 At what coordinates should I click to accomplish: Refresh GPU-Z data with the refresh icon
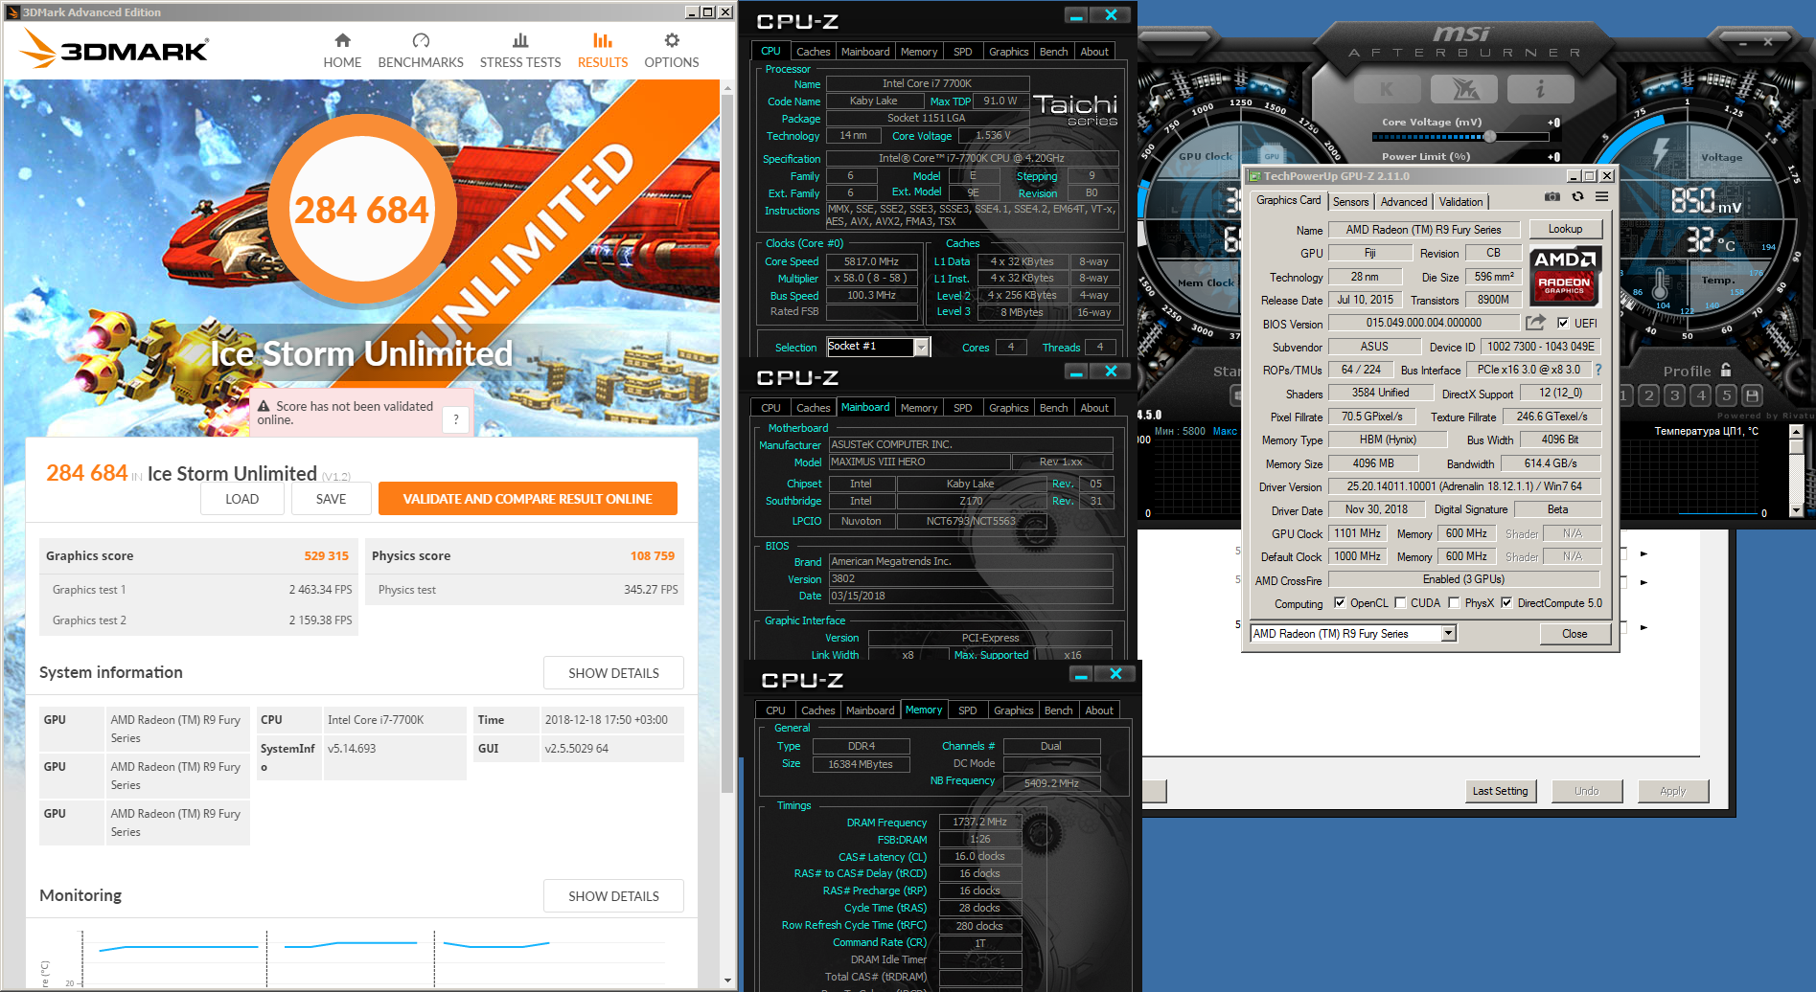(1577, 197)
